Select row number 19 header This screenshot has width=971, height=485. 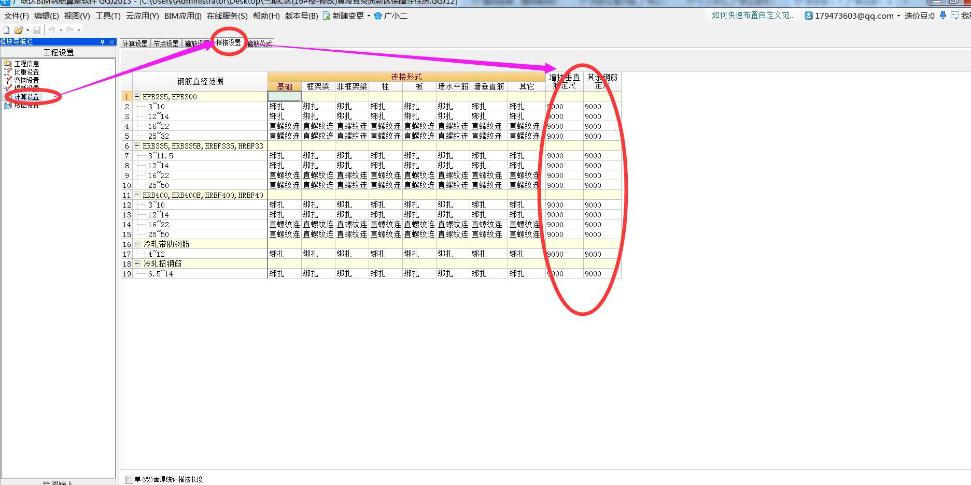(127, 274)
